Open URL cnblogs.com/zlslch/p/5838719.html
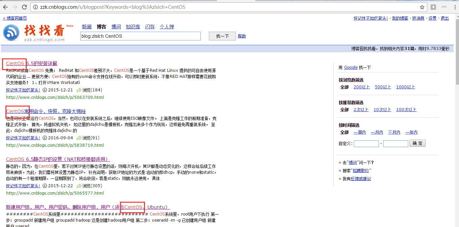 point(55,145)
